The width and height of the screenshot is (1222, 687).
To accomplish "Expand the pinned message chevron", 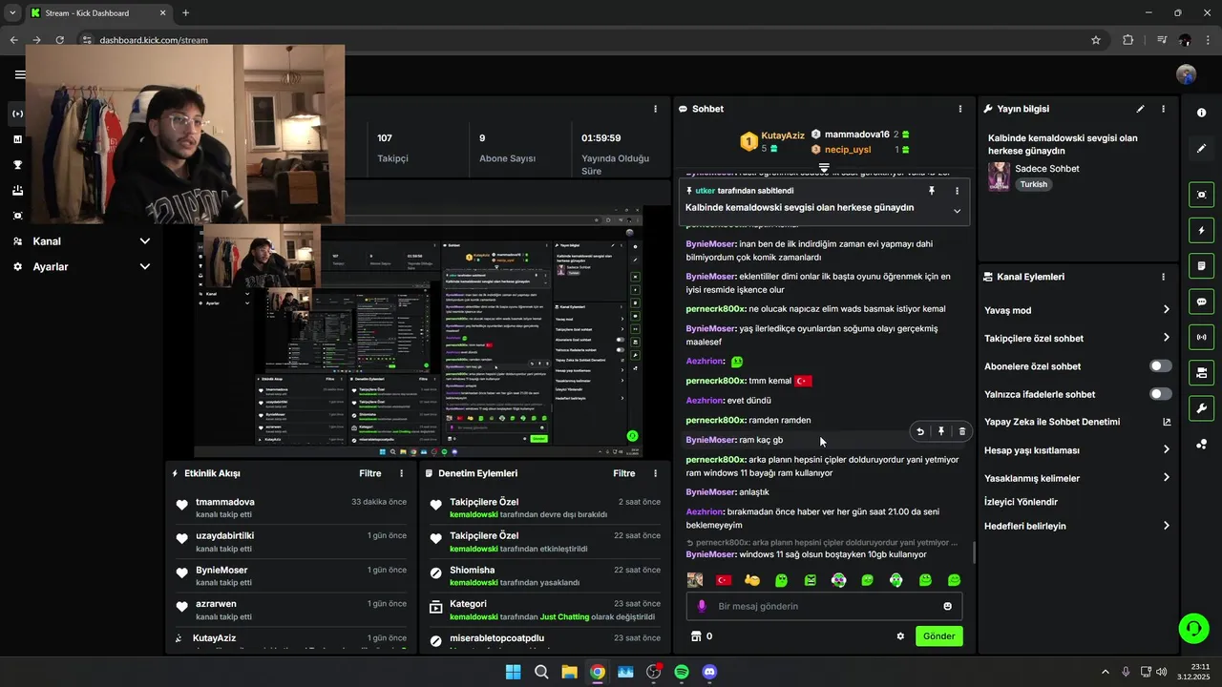I will pyautogui.click(x=957, y=211).
